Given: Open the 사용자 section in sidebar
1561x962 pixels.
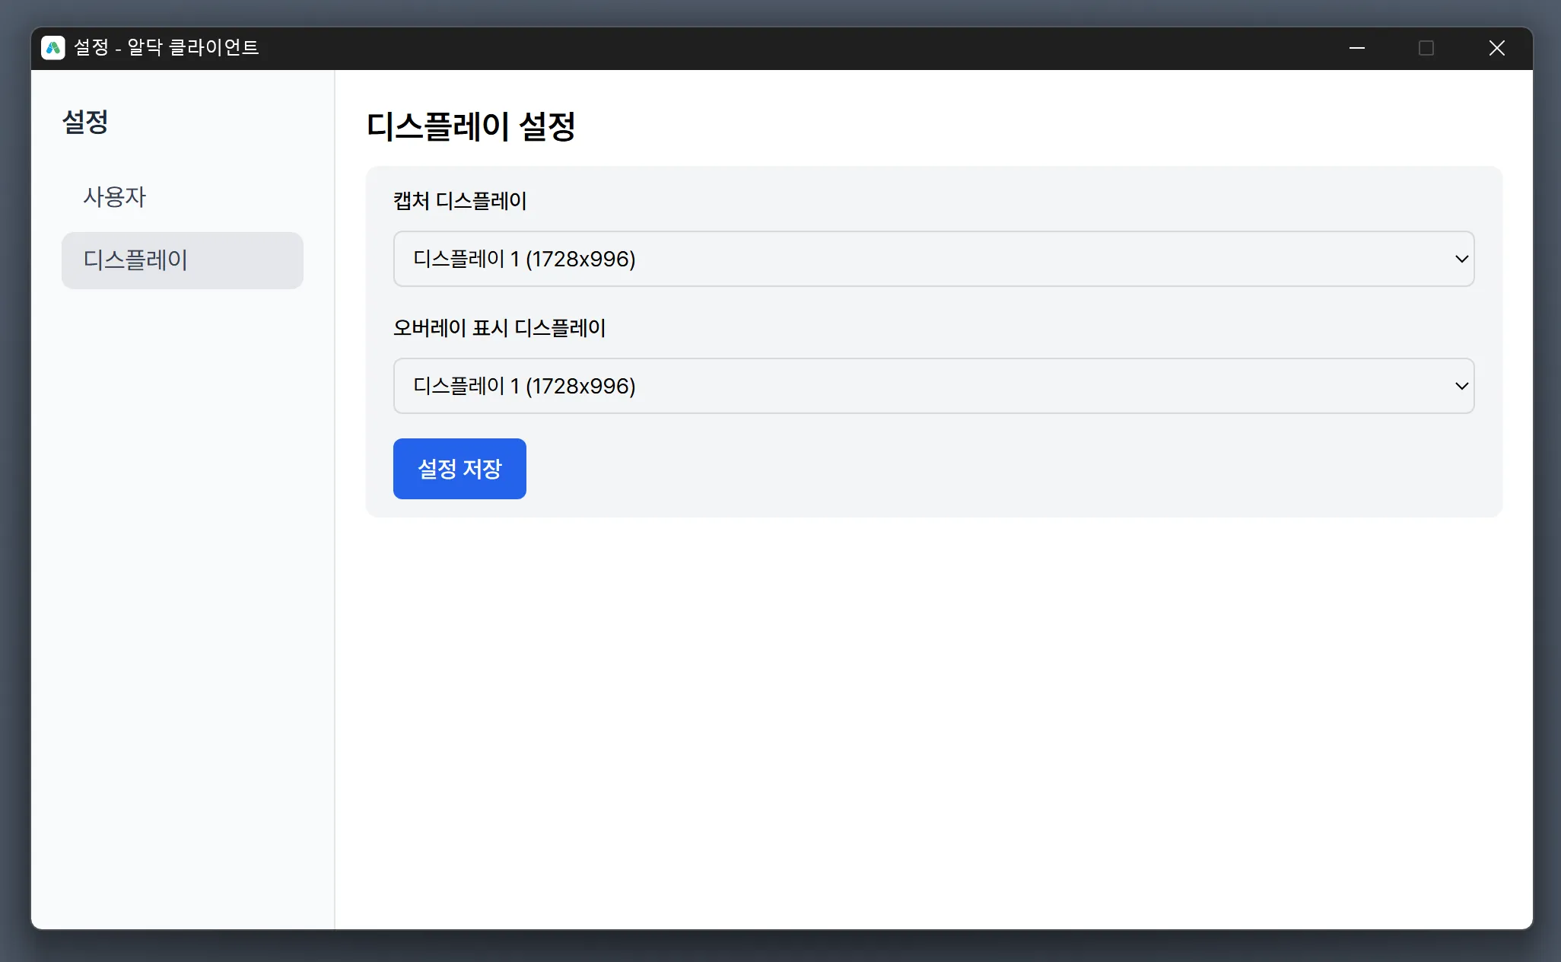Looking at the screenshot, I should pos(114,197).
